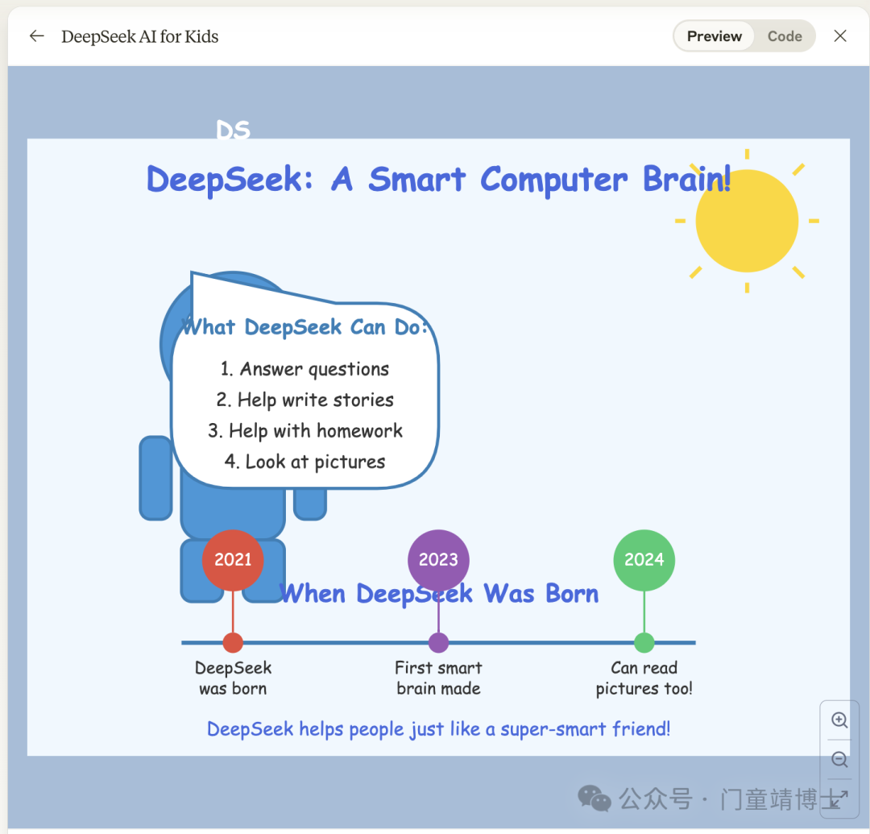Click the purple 2023 timeline circle
Viewport: 870px width, 834px height.
click(438, 560)
